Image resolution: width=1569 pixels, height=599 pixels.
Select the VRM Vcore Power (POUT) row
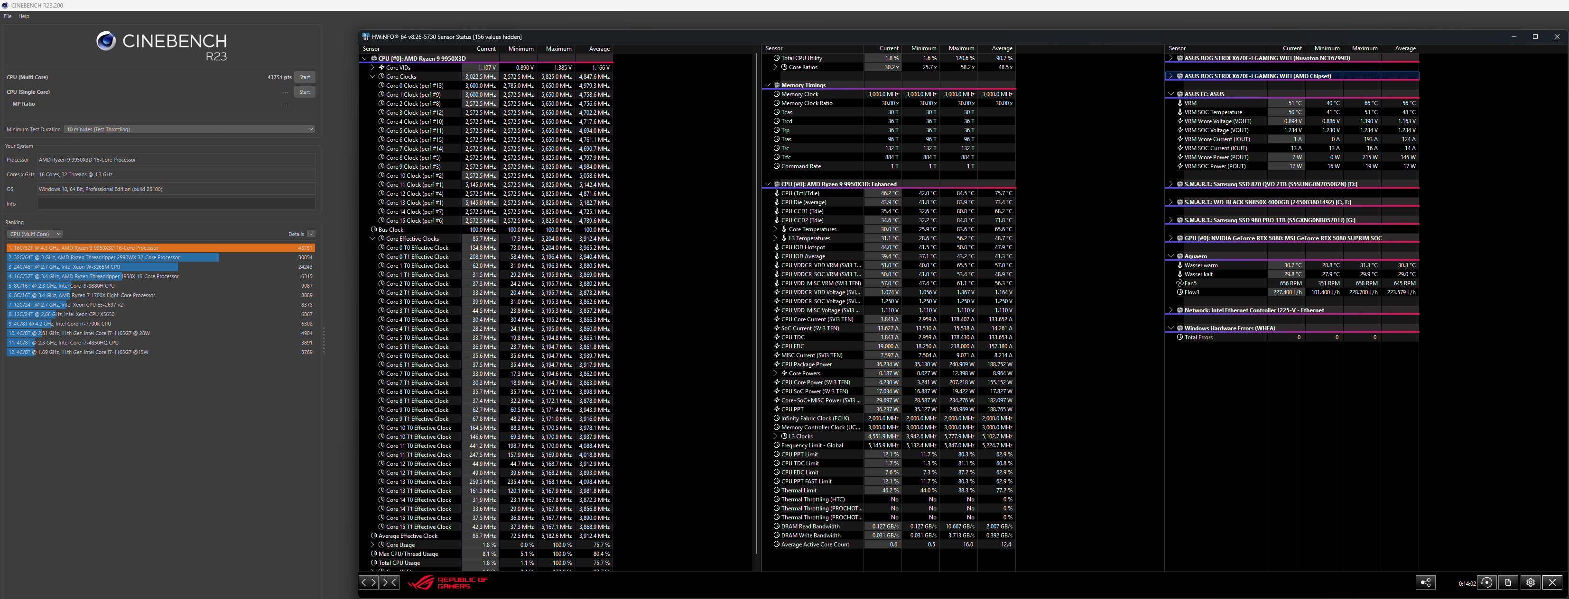point(1292,157)
